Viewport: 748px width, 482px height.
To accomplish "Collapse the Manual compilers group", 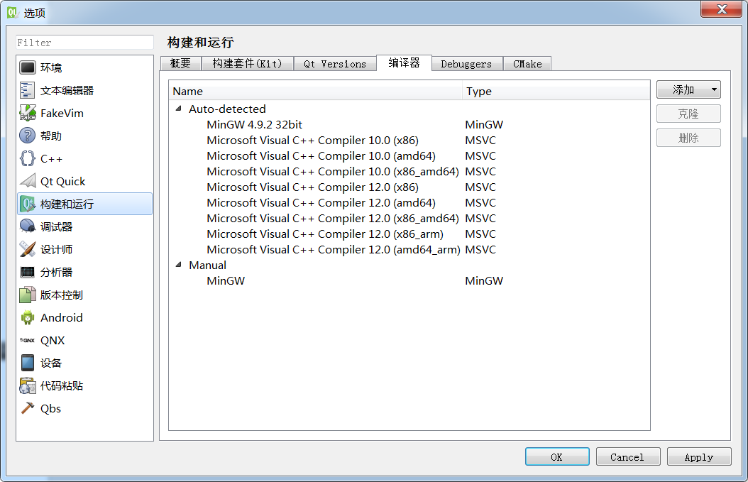I will point(178,265).
